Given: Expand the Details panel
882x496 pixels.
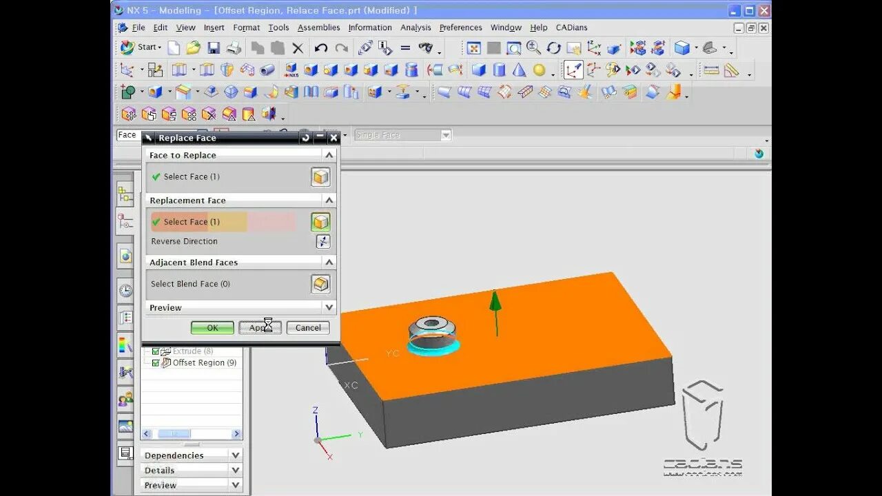Looking at the screenshot, I should click(x=236, y=471).
